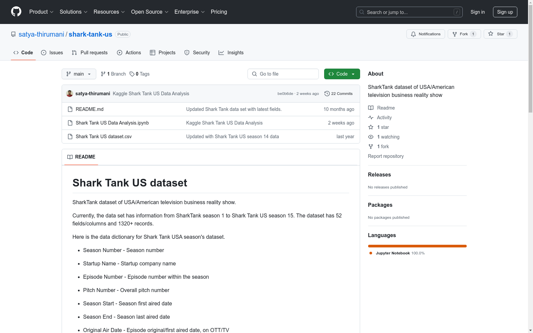Screen dimensions: 533x333
Task: Click the file icon beside the .ipynb notebook
Action: point(70,123)
